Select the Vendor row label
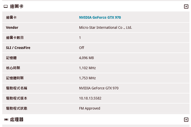191x127 pixels. 12,28
